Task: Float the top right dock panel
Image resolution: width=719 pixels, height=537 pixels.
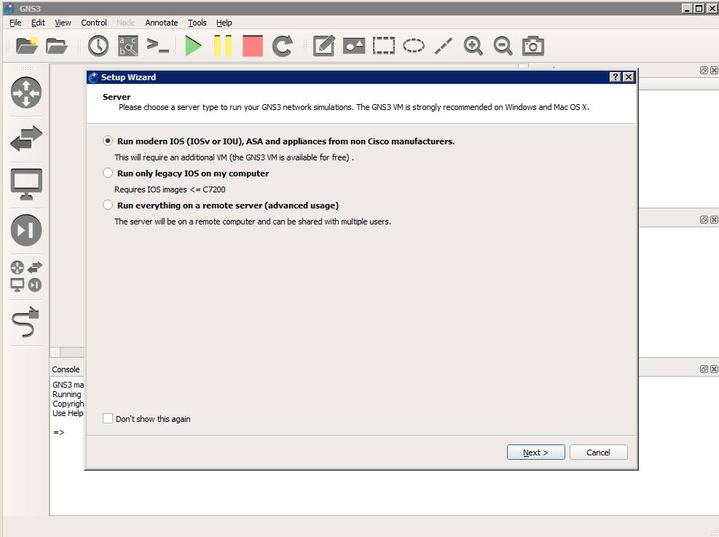Action: (x=704, y=70)
